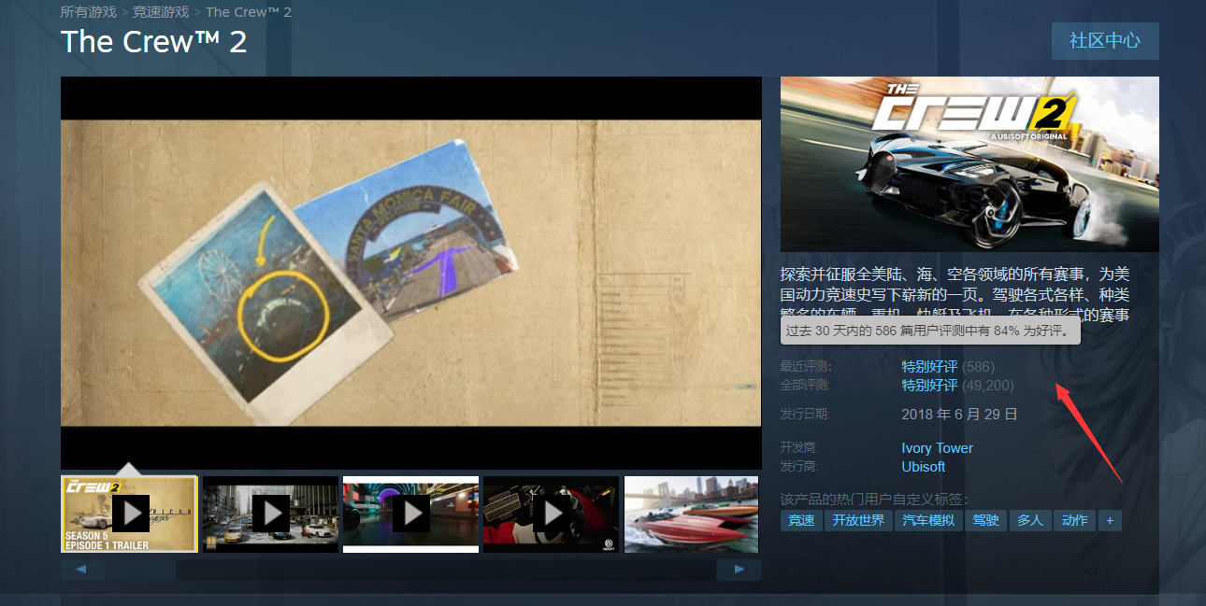Open publisher Ubisoft link
Screen dimensions: 1206x606
(923, 467)
